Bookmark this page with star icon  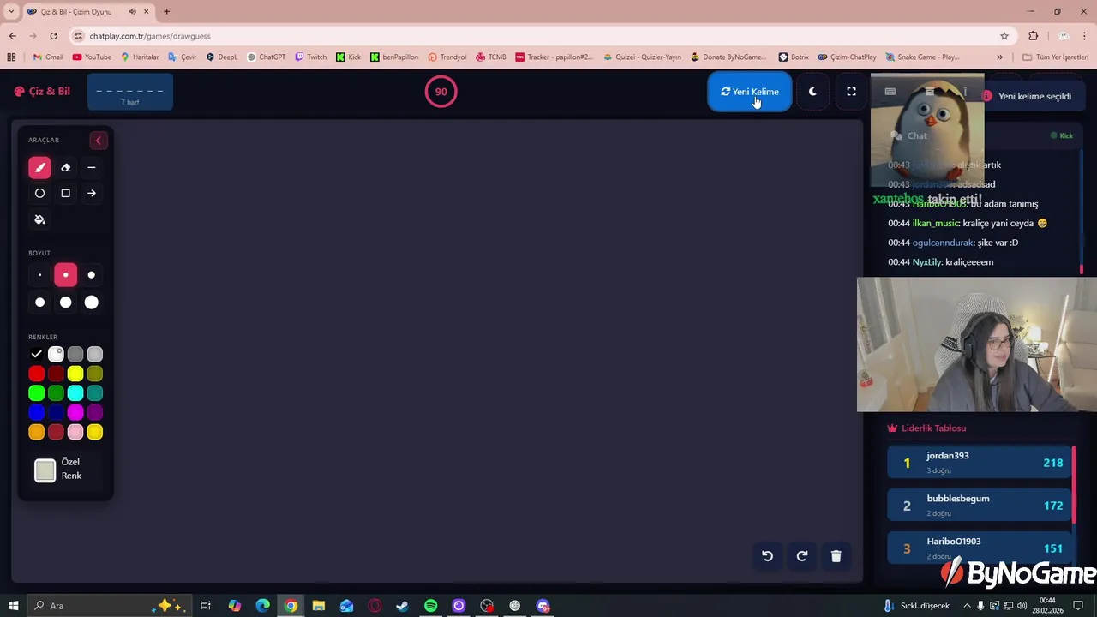pos(1004,36)
